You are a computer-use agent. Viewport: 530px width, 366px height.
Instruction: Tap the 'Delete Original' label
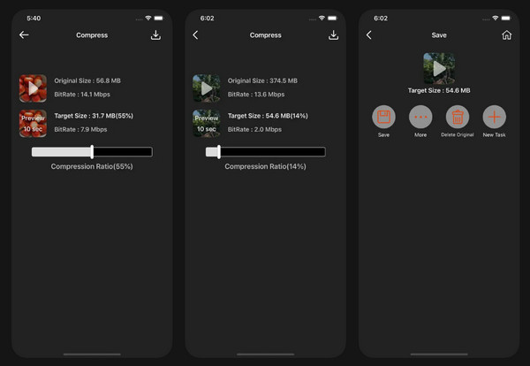point(458,134)
